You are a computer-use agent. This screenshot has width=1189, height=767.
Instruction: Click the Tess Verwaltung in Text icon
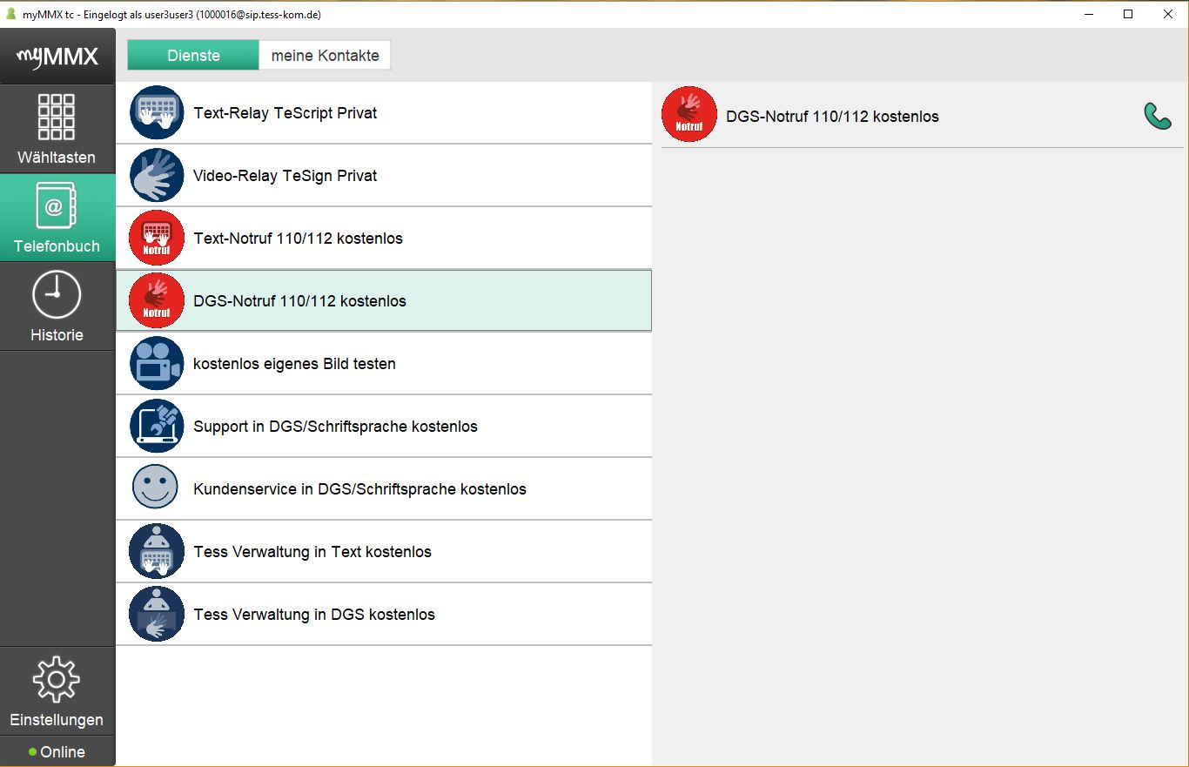pos(157,551)
